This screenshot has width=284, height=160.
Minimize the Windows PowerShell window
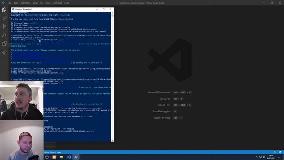[x=97, y=9]
